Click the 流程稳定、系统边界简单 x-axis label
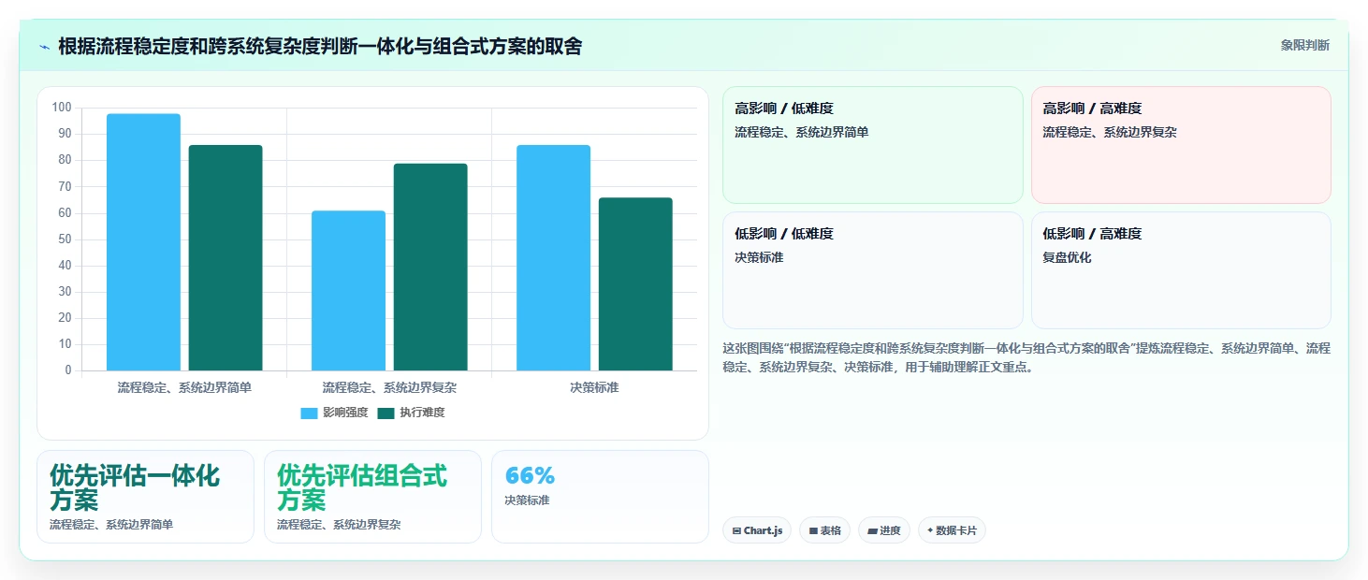 184,387
